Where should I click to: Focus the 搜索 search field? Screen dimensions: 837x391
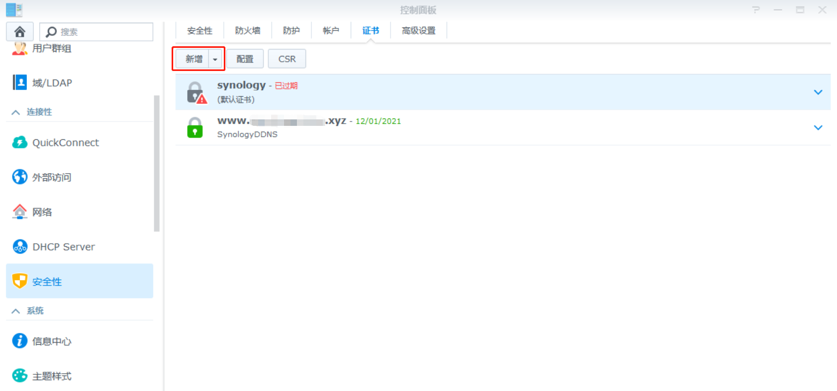(96, 32)
